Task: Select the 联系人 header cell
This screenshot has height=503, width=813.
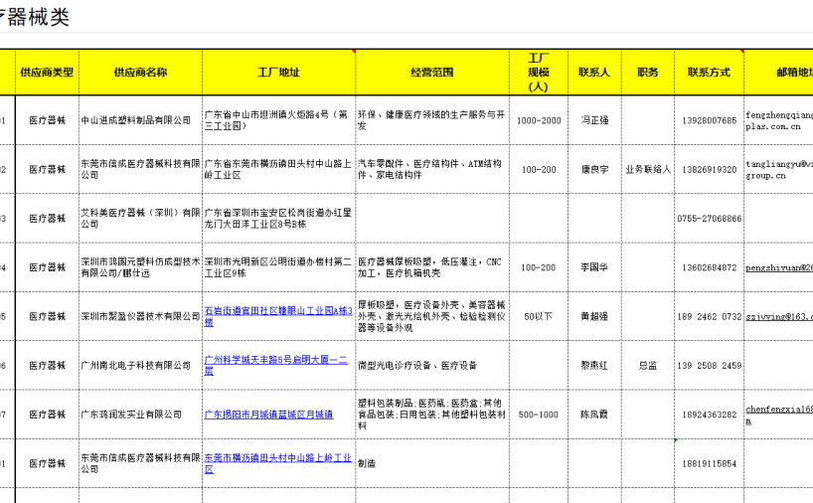Action: coord(594,73)
